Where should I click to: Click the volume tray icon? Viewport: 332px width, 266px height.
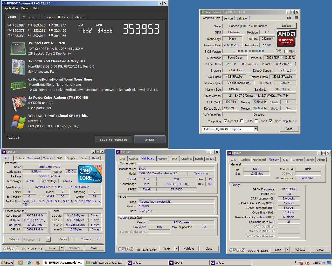coord(307,263)
